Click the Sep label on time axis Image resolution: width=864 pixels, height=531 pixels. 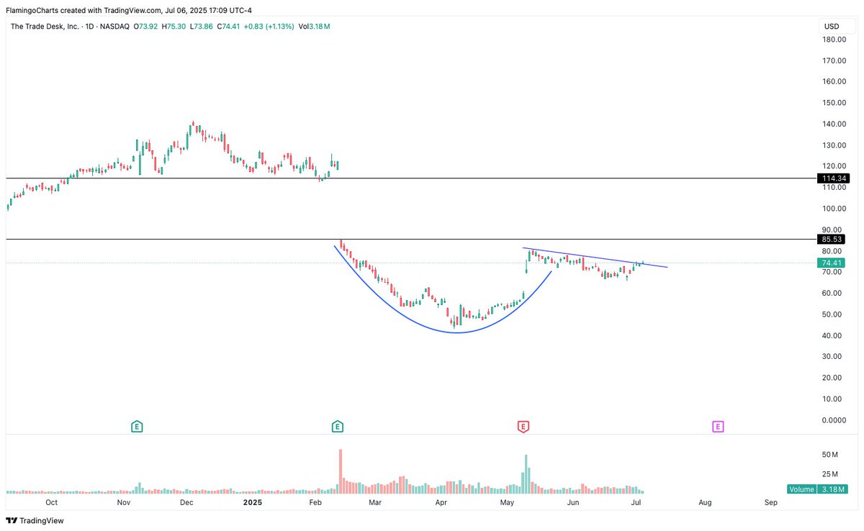(771, 502)
